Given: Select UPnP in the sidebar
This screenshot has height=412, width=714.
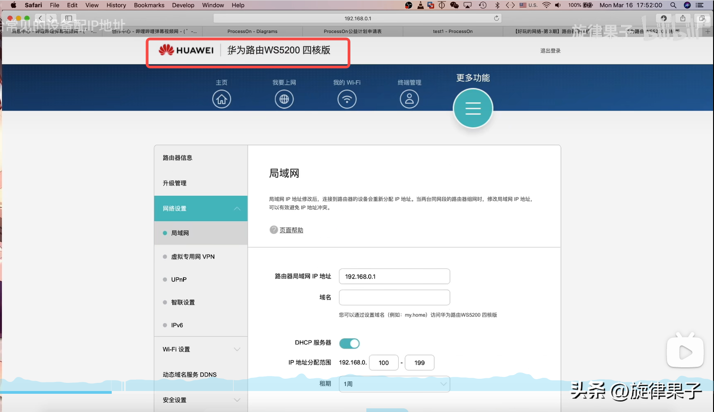Looking at the screenshot, I should (179, 279).
